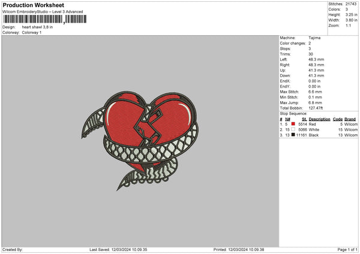Viewport: 360px width, 254px height.
Task: Click the red color swatch in stop sequence
Action: coord(293,124)
